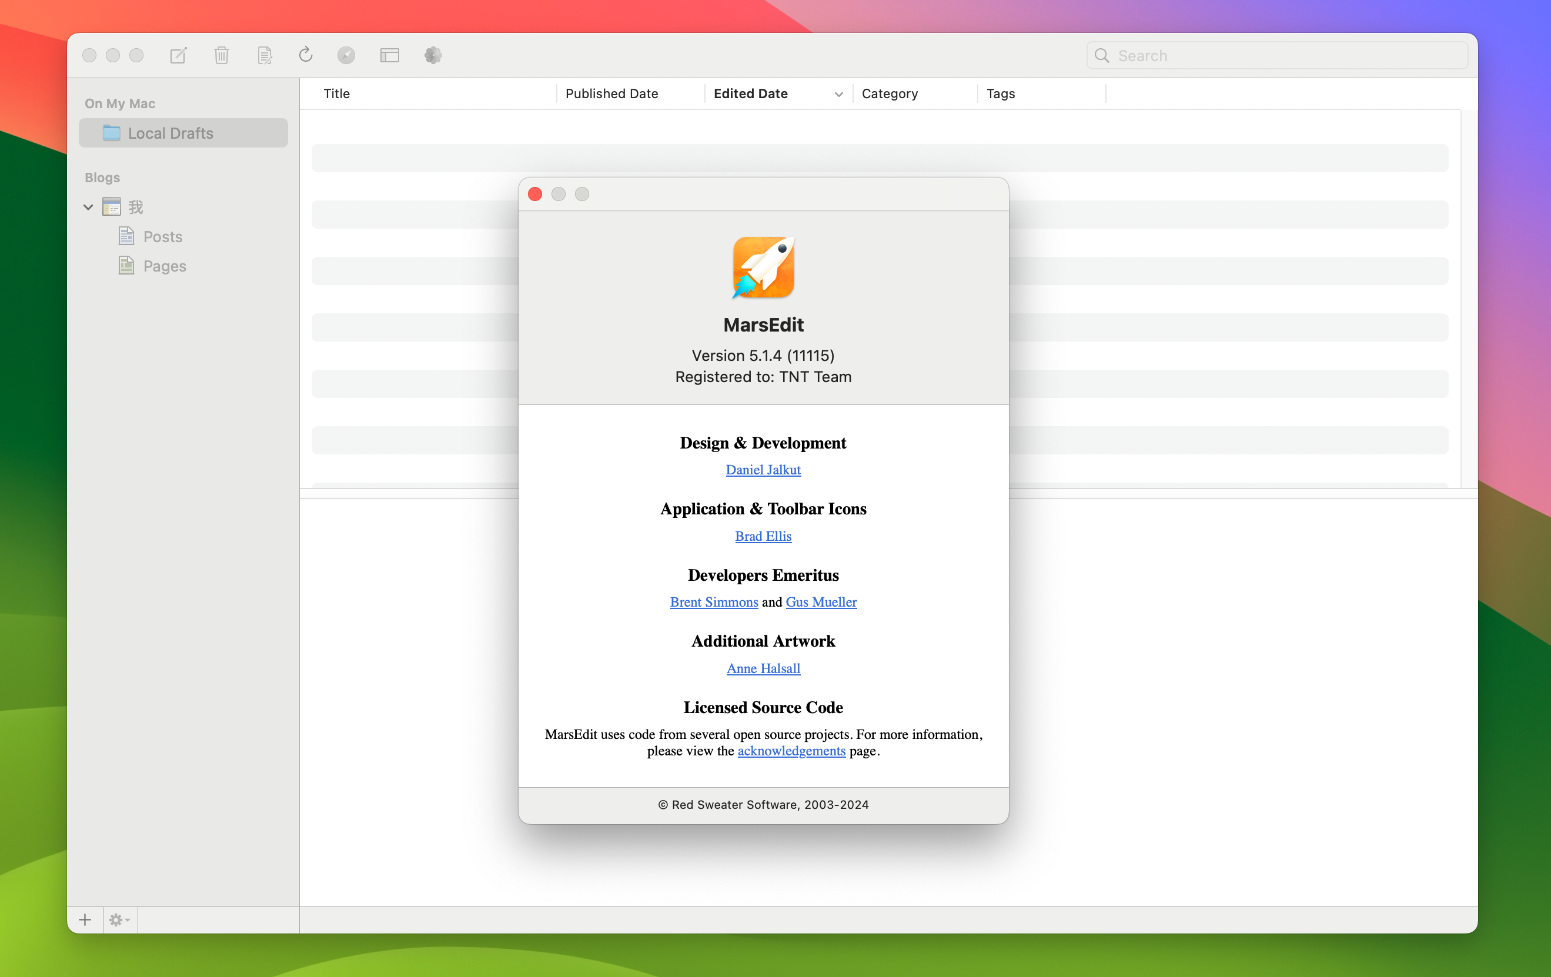Open the gear action menu at bottom
Image resolution: width=1551 pixels, height=977 pixels.
click(x=120, y=919)
